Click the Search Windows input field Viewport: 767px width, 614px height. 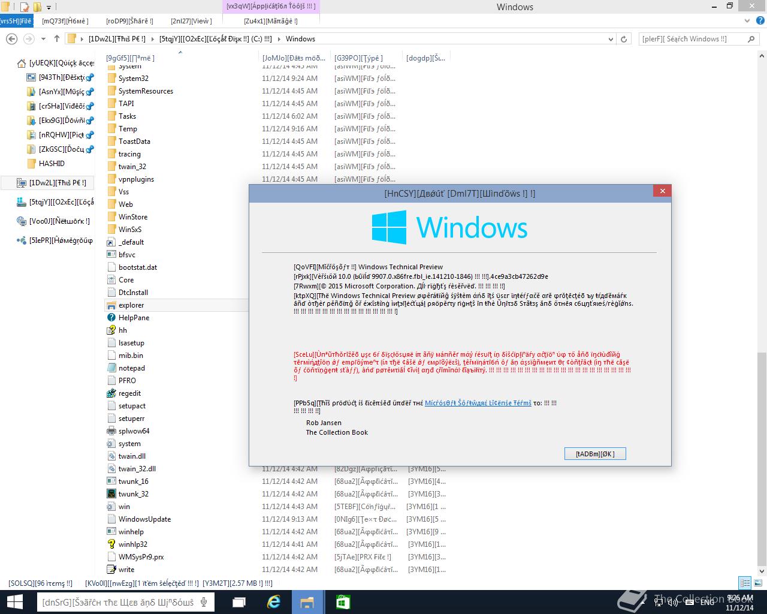click(x=693, y=39)
